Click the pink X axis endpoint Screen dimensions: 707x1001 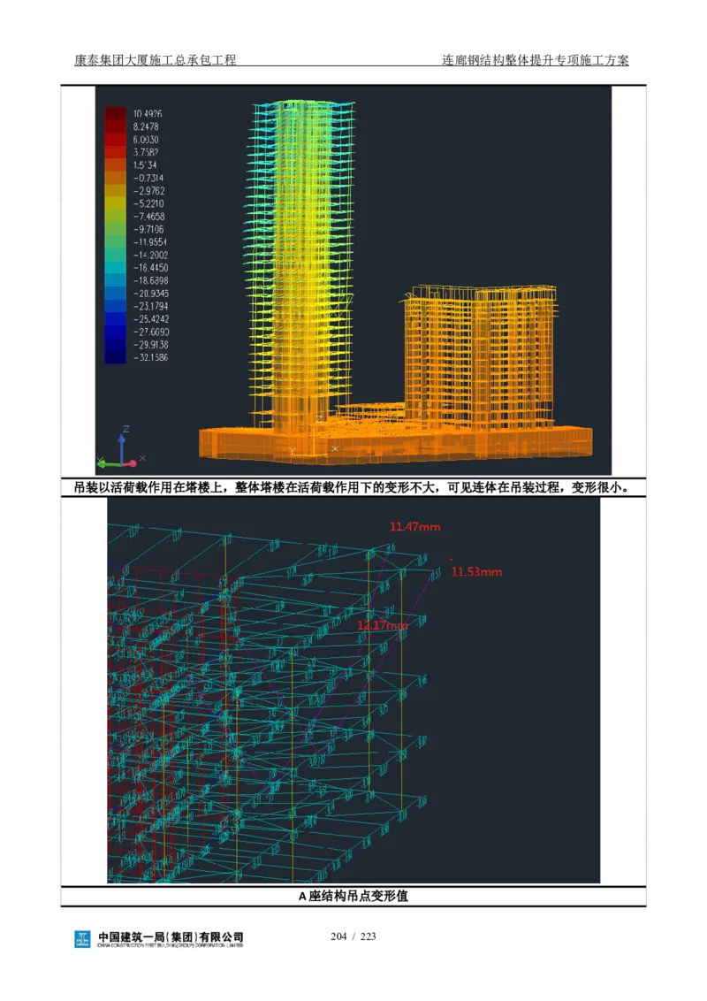[x=141, y=458]
